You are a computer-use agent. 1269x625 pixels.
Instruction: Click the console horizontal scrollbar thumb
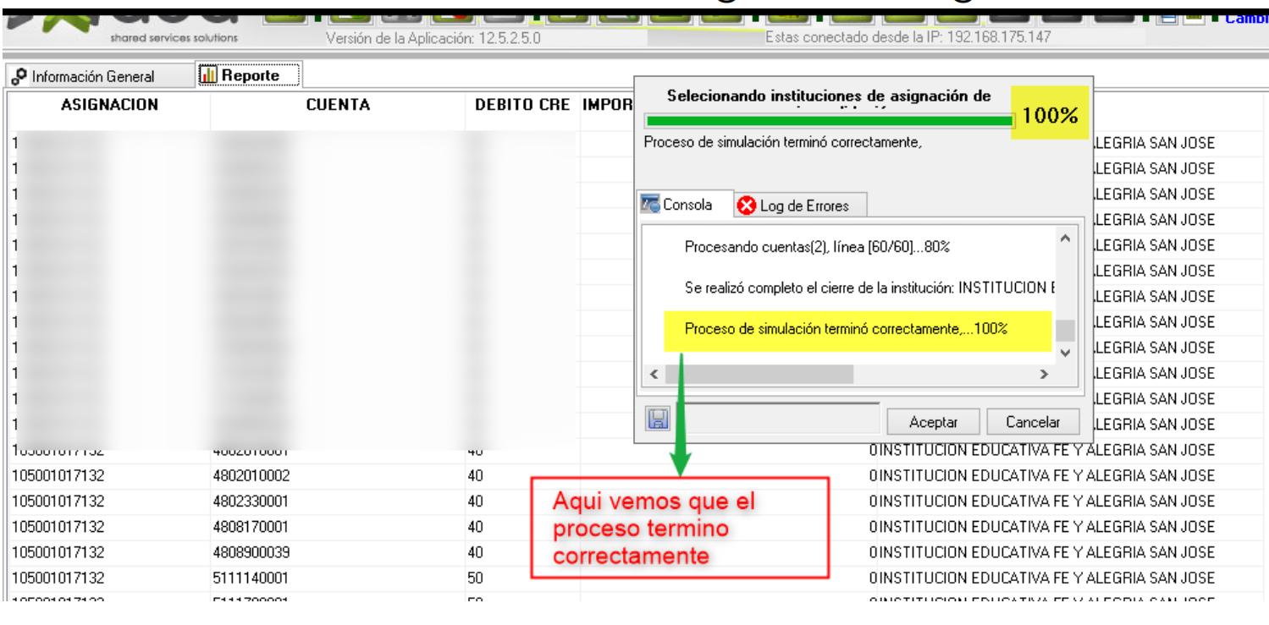point(759,374)
